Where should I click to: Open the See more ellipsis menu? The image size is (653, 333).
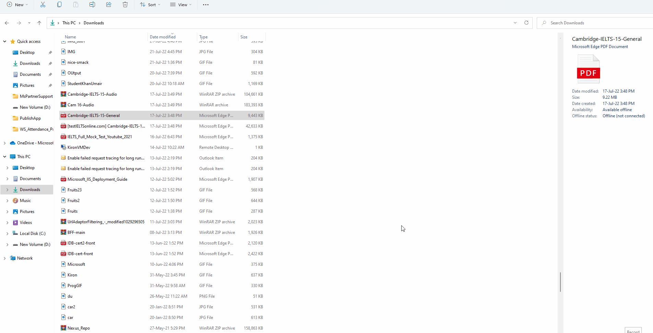point(206,5)
